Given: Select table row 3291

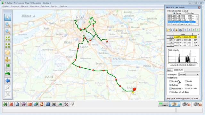Looking at the screenshot, I should pos(182,40).
